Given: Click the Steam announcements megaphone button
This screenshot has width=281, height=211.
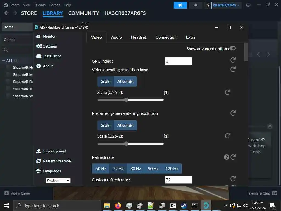Looking at the screenshot, I should coord(180,5).
